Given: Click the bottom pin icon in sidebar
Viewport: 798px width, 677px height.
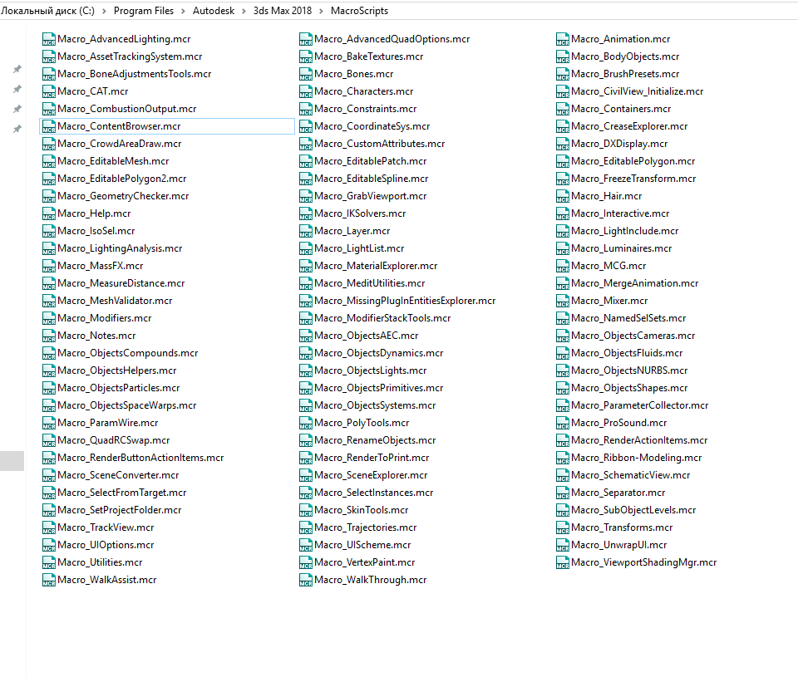Looking at the screenshot, I should [17, 130].
